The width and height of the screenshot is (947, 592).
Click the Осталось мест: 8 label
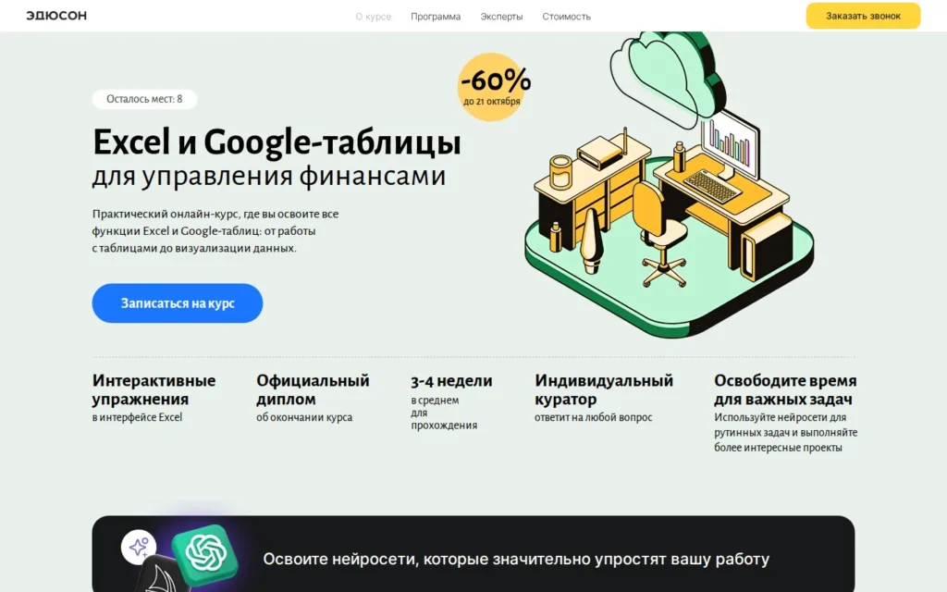[144, 99]
